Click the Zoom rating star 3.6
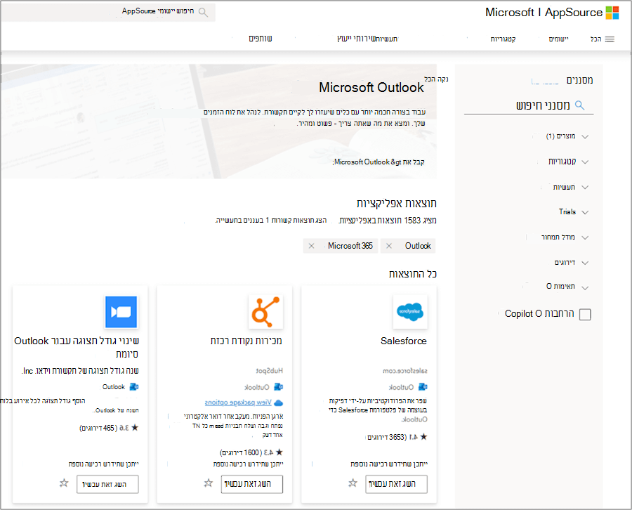Screen dimensions: 632x510 (x=135, y=428)
